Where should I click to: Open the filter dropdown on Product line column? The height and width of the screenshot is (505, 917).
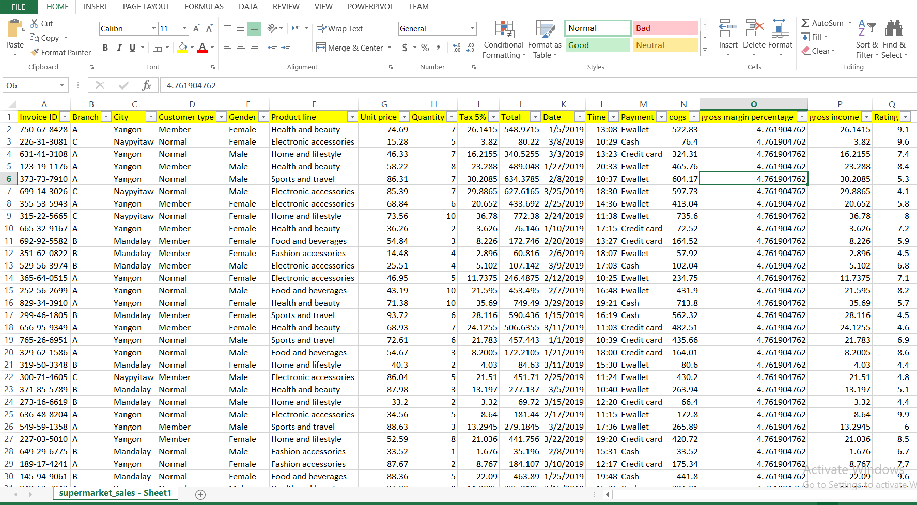(352, 117)
